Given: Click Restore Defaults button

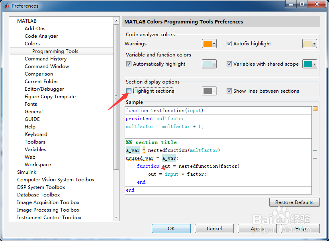Looking at the screenshot, I should [294, 202].
